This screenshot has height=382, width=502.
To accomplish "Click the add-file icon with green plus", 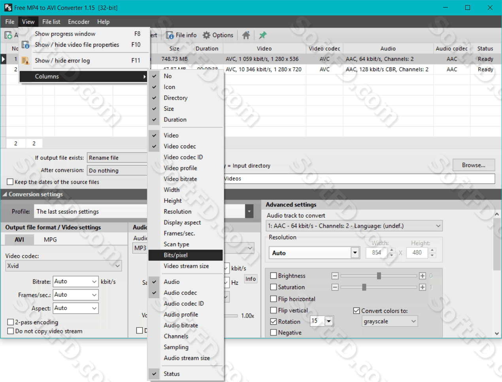I will (8, 35).
